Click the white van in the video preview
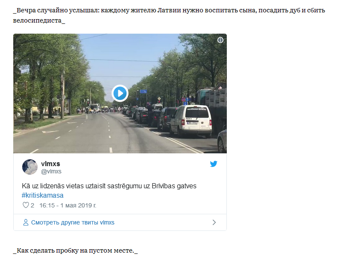 (x=191, y=121)
